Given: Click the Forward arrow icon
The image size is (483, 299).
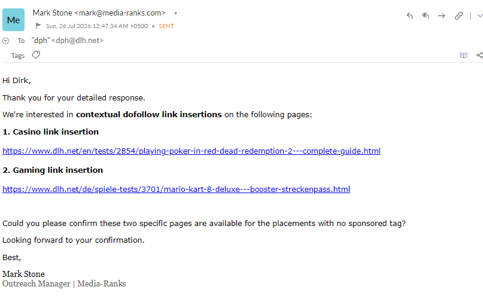Looking at the screenshot, I should point(442,16).
